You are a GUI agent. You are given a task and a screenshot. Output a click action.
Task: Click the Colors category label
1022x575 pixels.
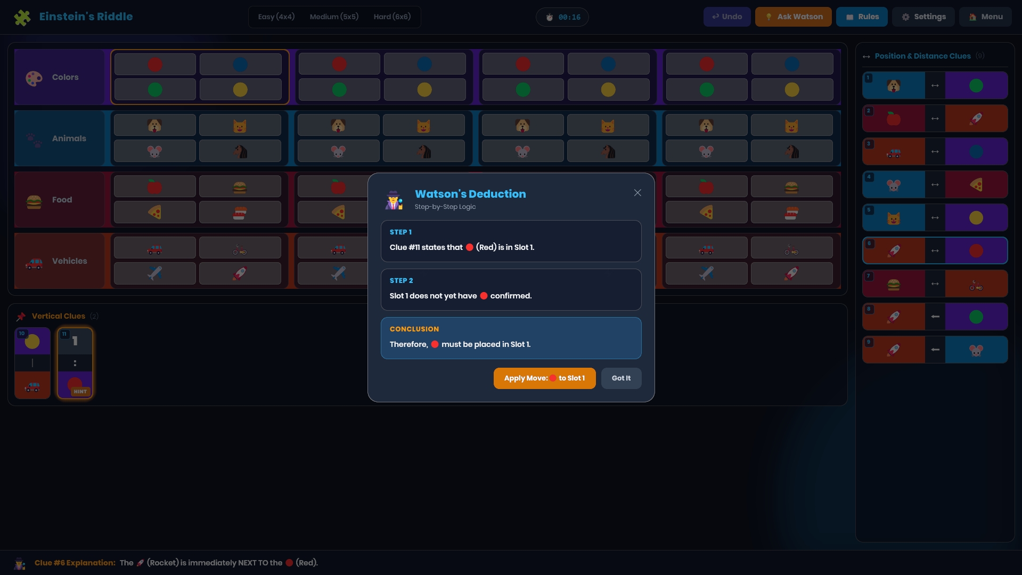point(60,77)
